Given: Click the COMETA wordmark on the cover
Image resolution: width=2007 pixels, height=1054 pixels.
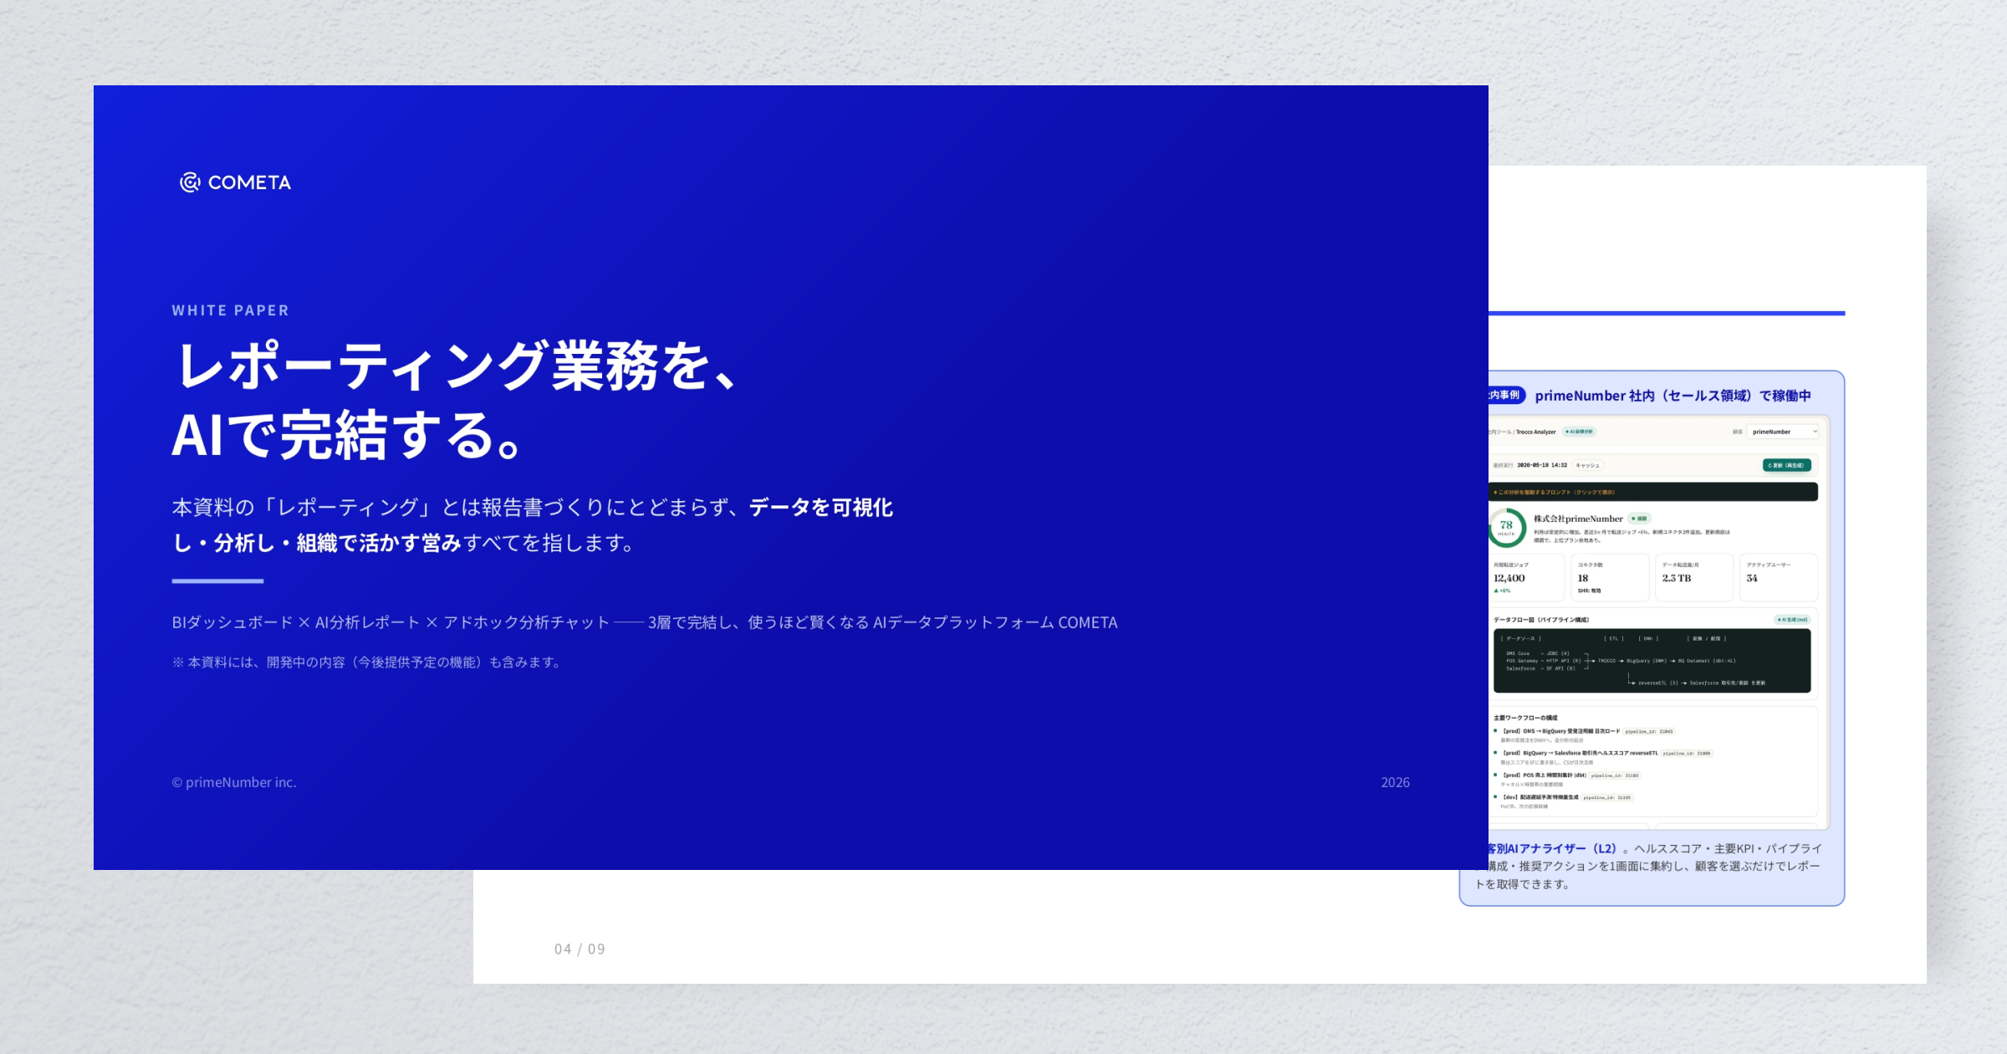Looking at the screenshot, I should click(249, 182).
